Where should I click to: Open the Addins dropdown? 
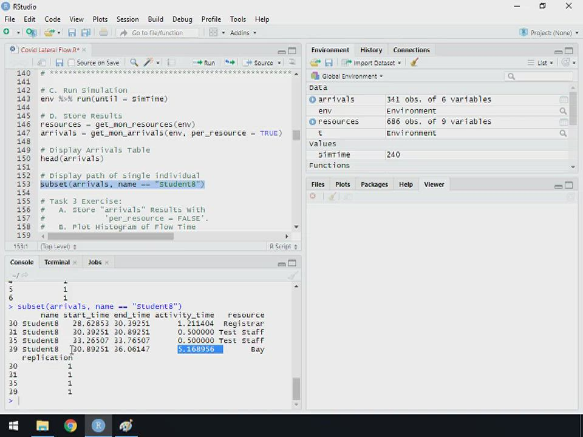243,33
